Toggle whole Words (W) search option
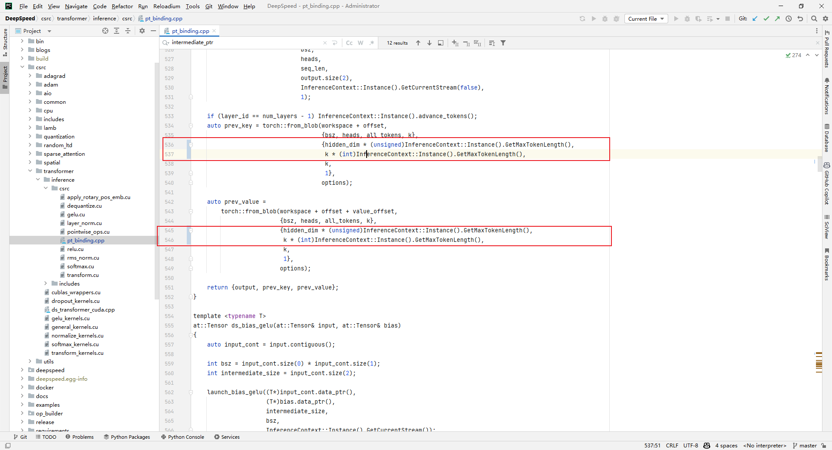Viewport: 832px width, 450px height. pyautogui.click(x=361, y=43)
